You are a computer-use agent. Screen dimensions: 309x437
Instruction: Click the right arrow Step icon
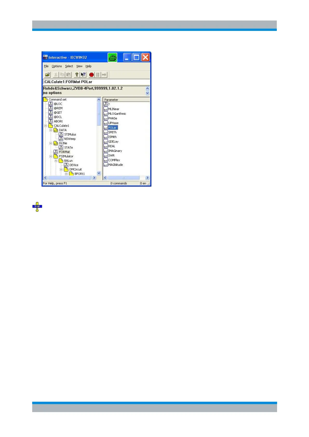104,75
